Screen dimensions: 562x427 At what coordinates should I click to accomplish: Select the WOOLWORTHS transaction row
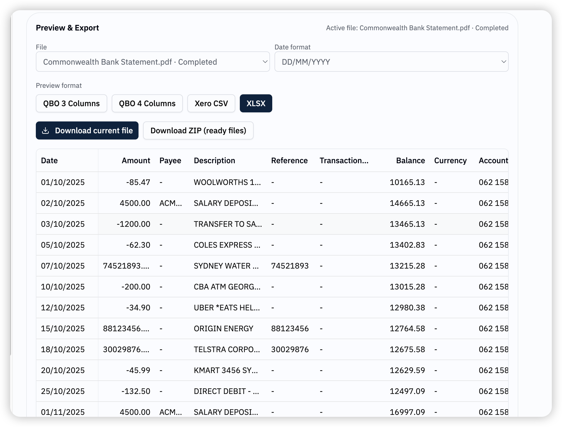point(226,182)
